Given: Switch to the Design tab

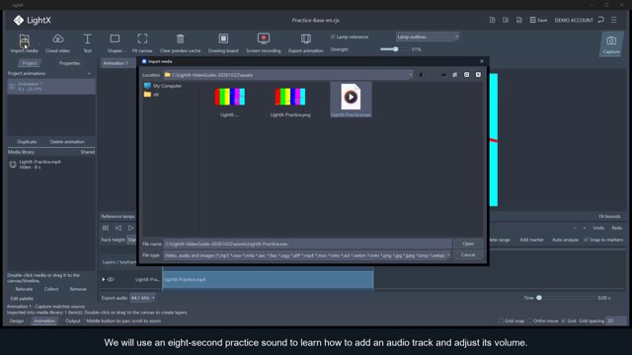Looking at the screenshot, I should pos(17,320).
